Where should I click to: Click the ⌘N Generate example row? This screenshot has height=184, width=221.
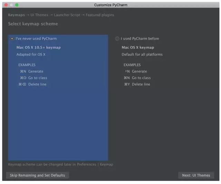(x=31, y=71)
